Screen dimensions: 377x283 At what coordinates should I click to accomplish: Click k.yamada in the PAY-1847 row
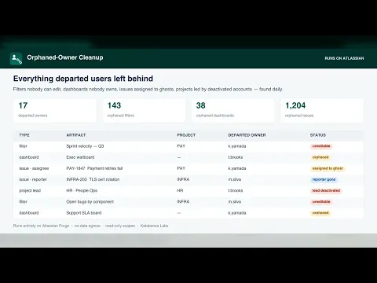pyautogui.click(x=237, y=168)
